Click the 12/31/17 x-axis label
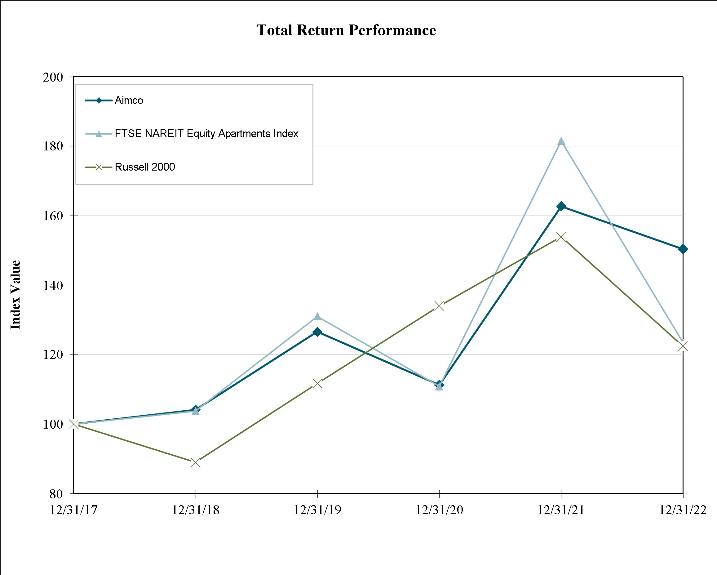Image resolution: width=717 pixels, height=575 pixels. (x=73, y=510)
